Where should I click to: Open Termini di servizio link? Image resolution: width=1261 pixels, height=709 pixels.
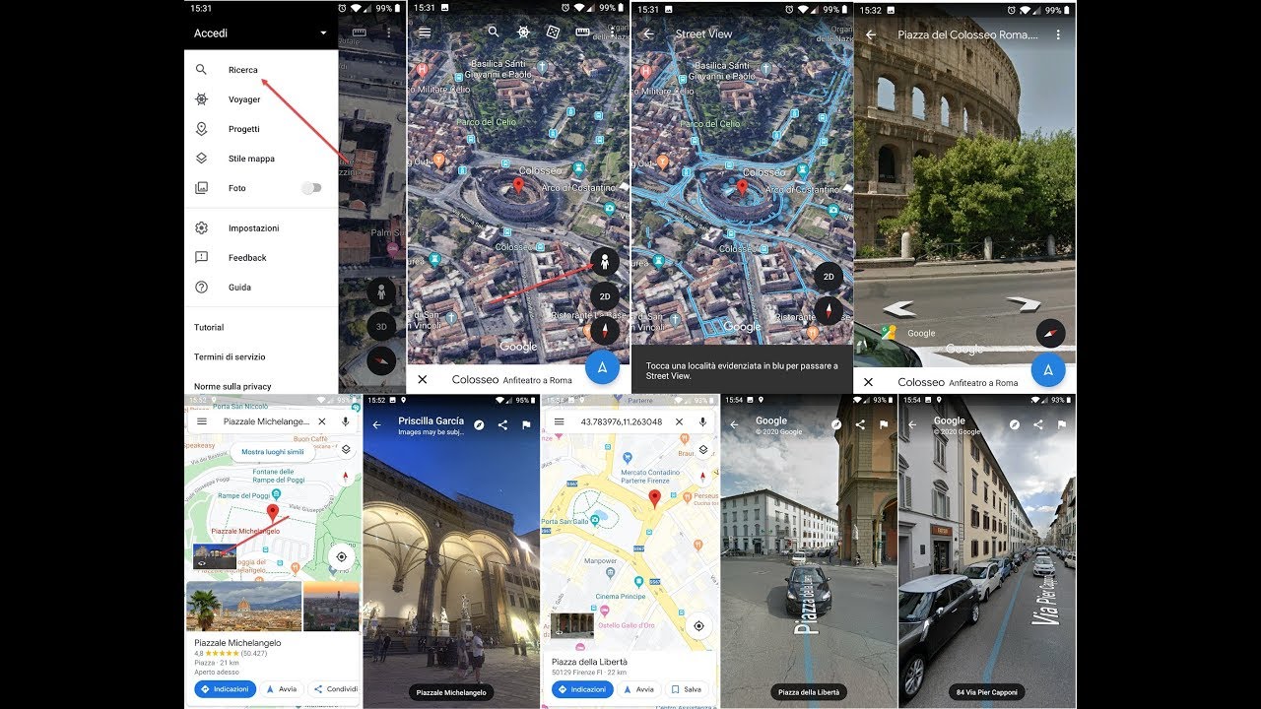click(230, 357)
